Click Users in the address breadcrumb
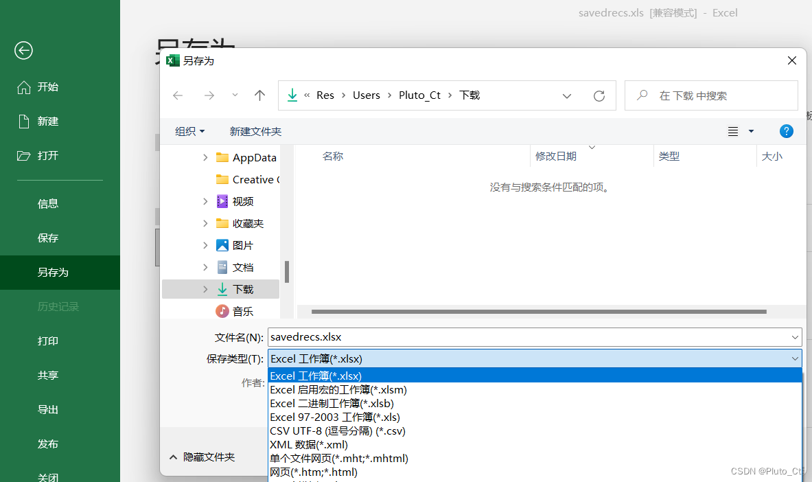812x482 pixels. 366,95
